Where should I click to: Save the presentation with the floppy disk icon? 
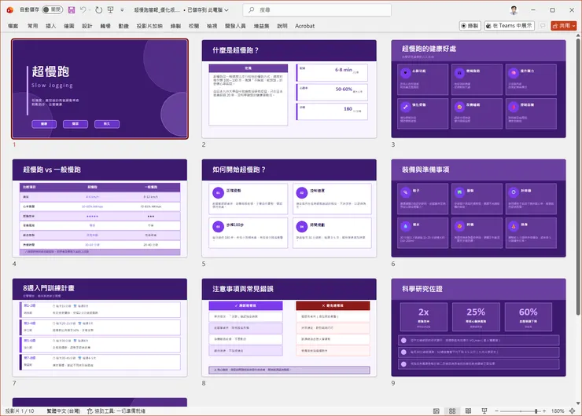point(72,10)
